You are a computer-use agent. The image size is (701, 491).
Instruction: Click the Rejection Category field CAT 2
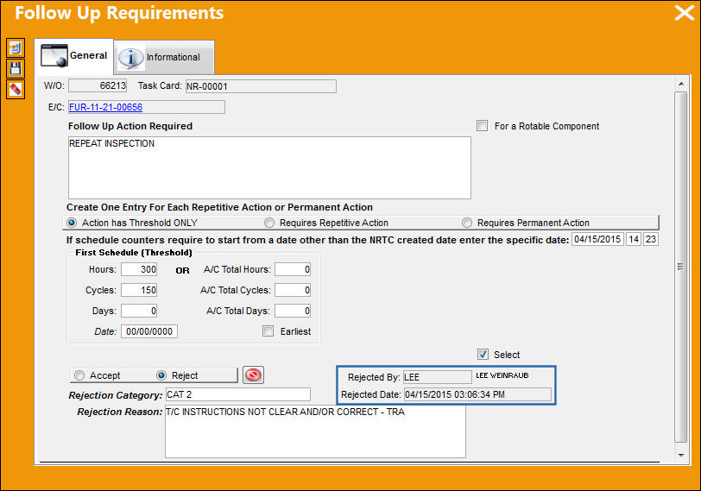[238, 394]
